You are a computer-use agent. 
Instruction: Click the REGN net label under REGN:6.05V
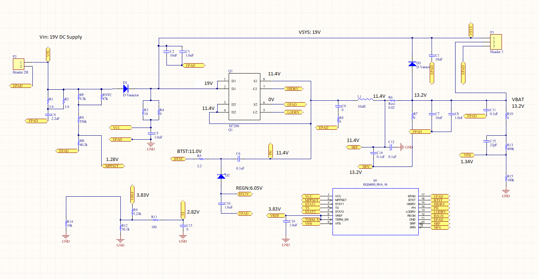pos(245,194)
